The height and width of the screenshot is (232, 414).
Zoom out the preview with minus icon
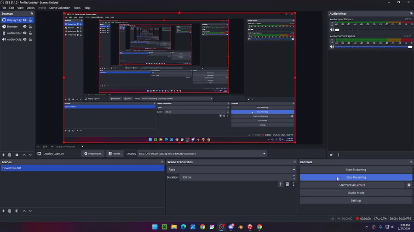38,147
